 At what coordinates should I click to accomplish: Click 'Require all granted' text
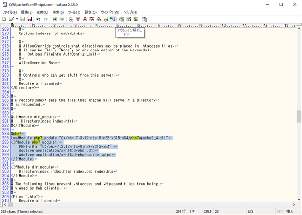(x=39, y=83)
